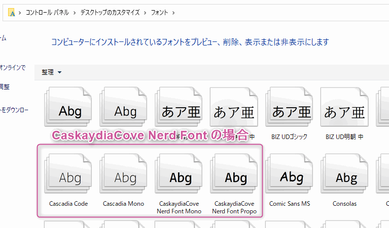Click the sidebar link containing をダウンロー
The height and width of the screenshot is (228, 389).
tap(14, 110)
